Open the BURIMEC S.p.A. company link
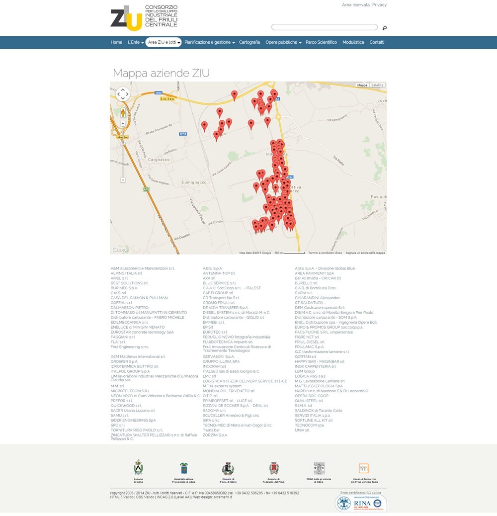Image resolution: width=497 pixels, height=516 pixels. (x=124, y=288)
